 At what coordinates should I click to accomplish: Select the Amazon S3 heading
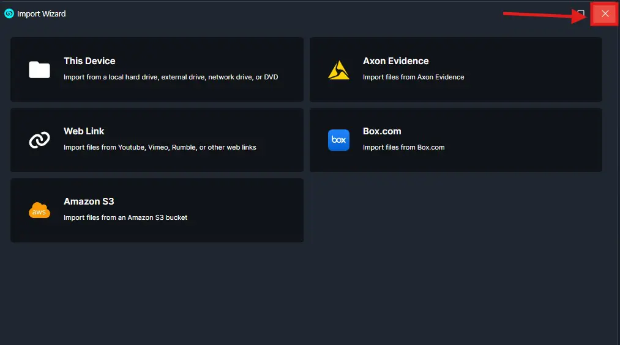[89, 202]
